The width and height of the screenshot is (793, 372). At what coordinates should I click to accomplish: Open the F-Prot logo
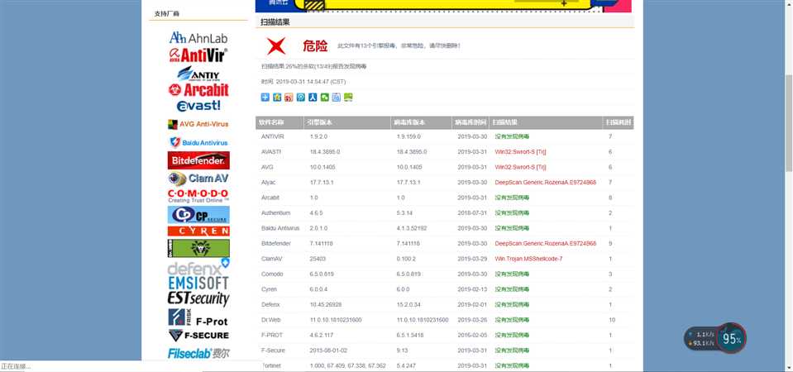198,318
